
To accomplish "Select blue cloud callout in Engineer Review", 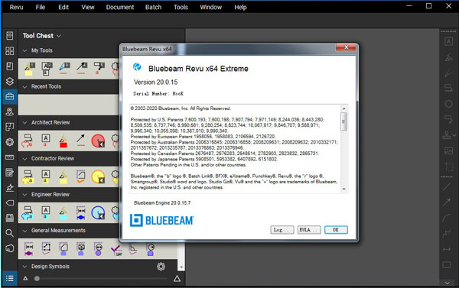I will (x=28, y=213).
